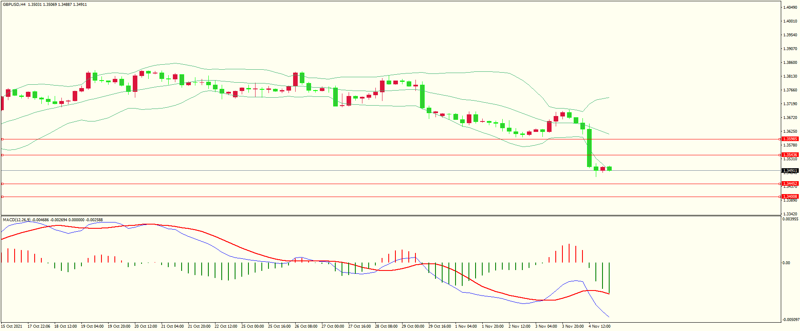Click the 1.33420 price scale label
This screenshot has height=331, width=800.
[790, 214]
